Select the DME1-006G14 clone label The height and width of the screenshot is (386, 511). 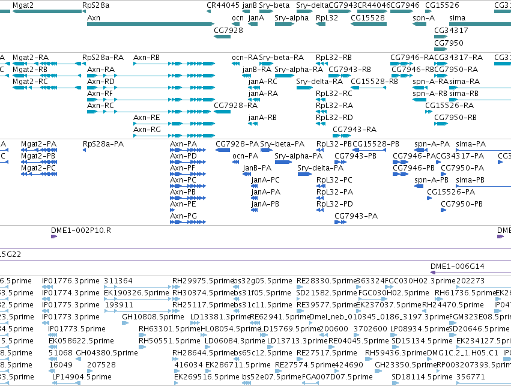tap(458, 267)
